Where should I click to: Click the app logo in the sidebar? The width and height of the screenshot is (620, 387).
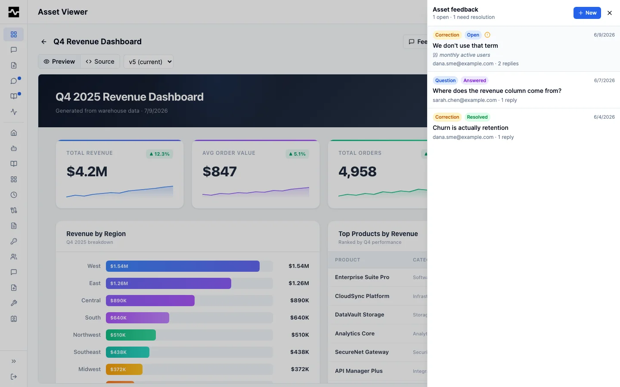[x=14, y=12]
